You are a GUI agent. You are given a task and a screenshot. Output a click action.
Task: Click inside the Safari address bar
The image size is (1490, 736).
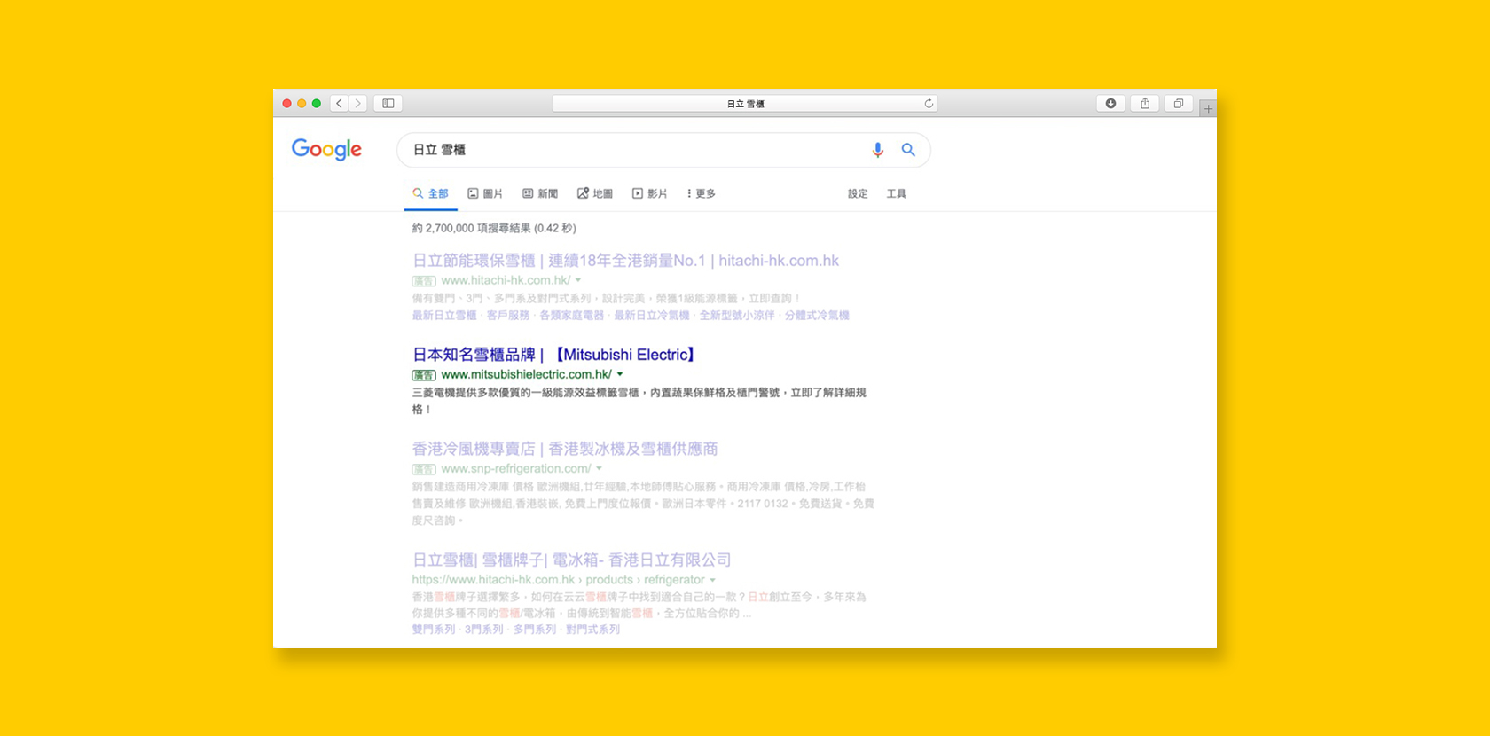click(x=745, y=104)
